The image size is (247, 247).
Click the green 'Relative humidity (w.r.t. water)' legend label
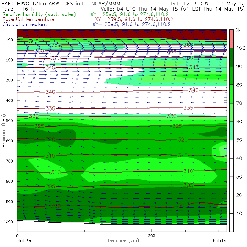(x=39, y=14)
